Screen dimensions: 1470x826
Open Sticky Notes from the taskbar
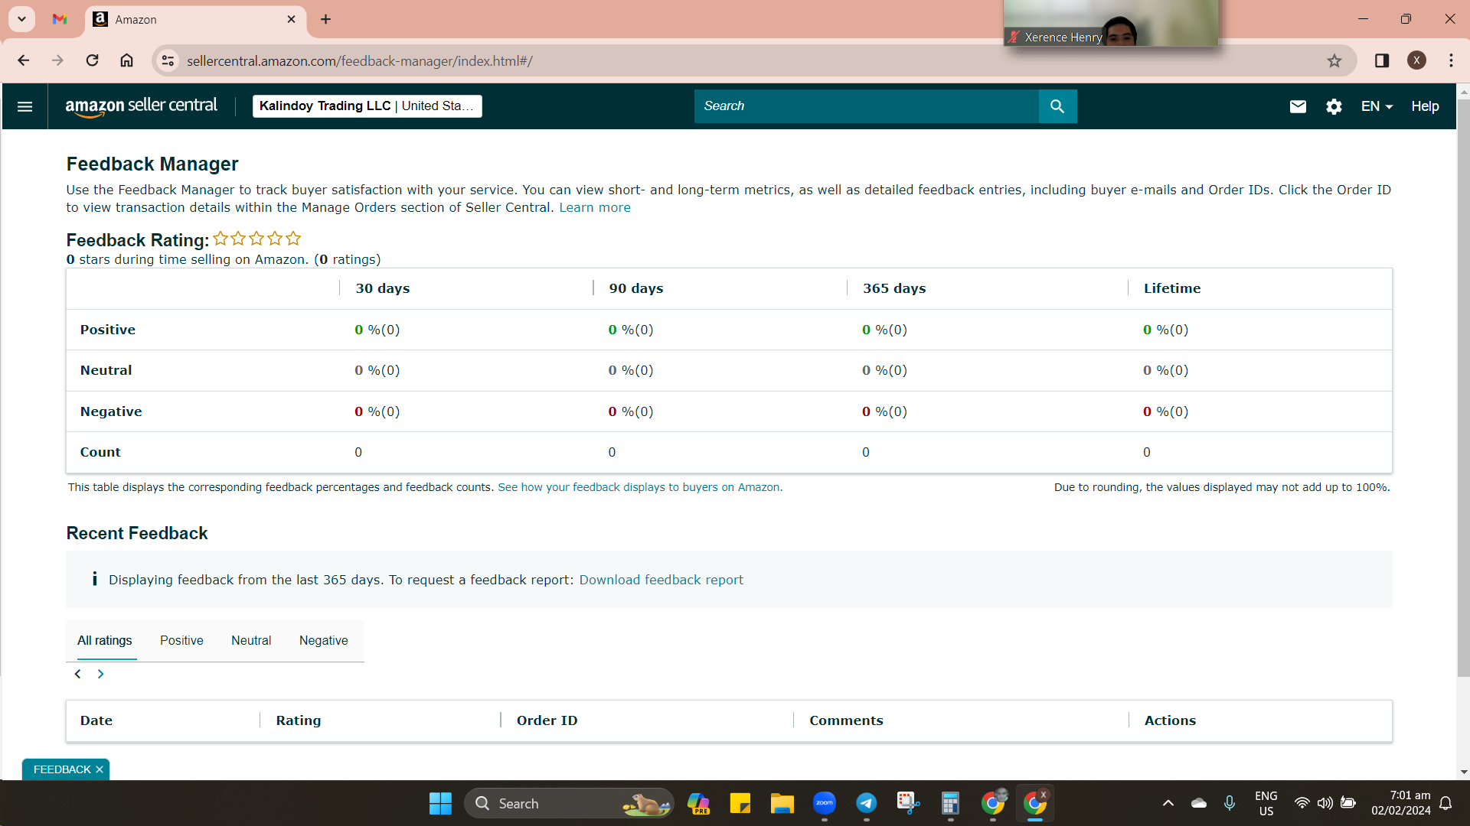pos(740,803)
